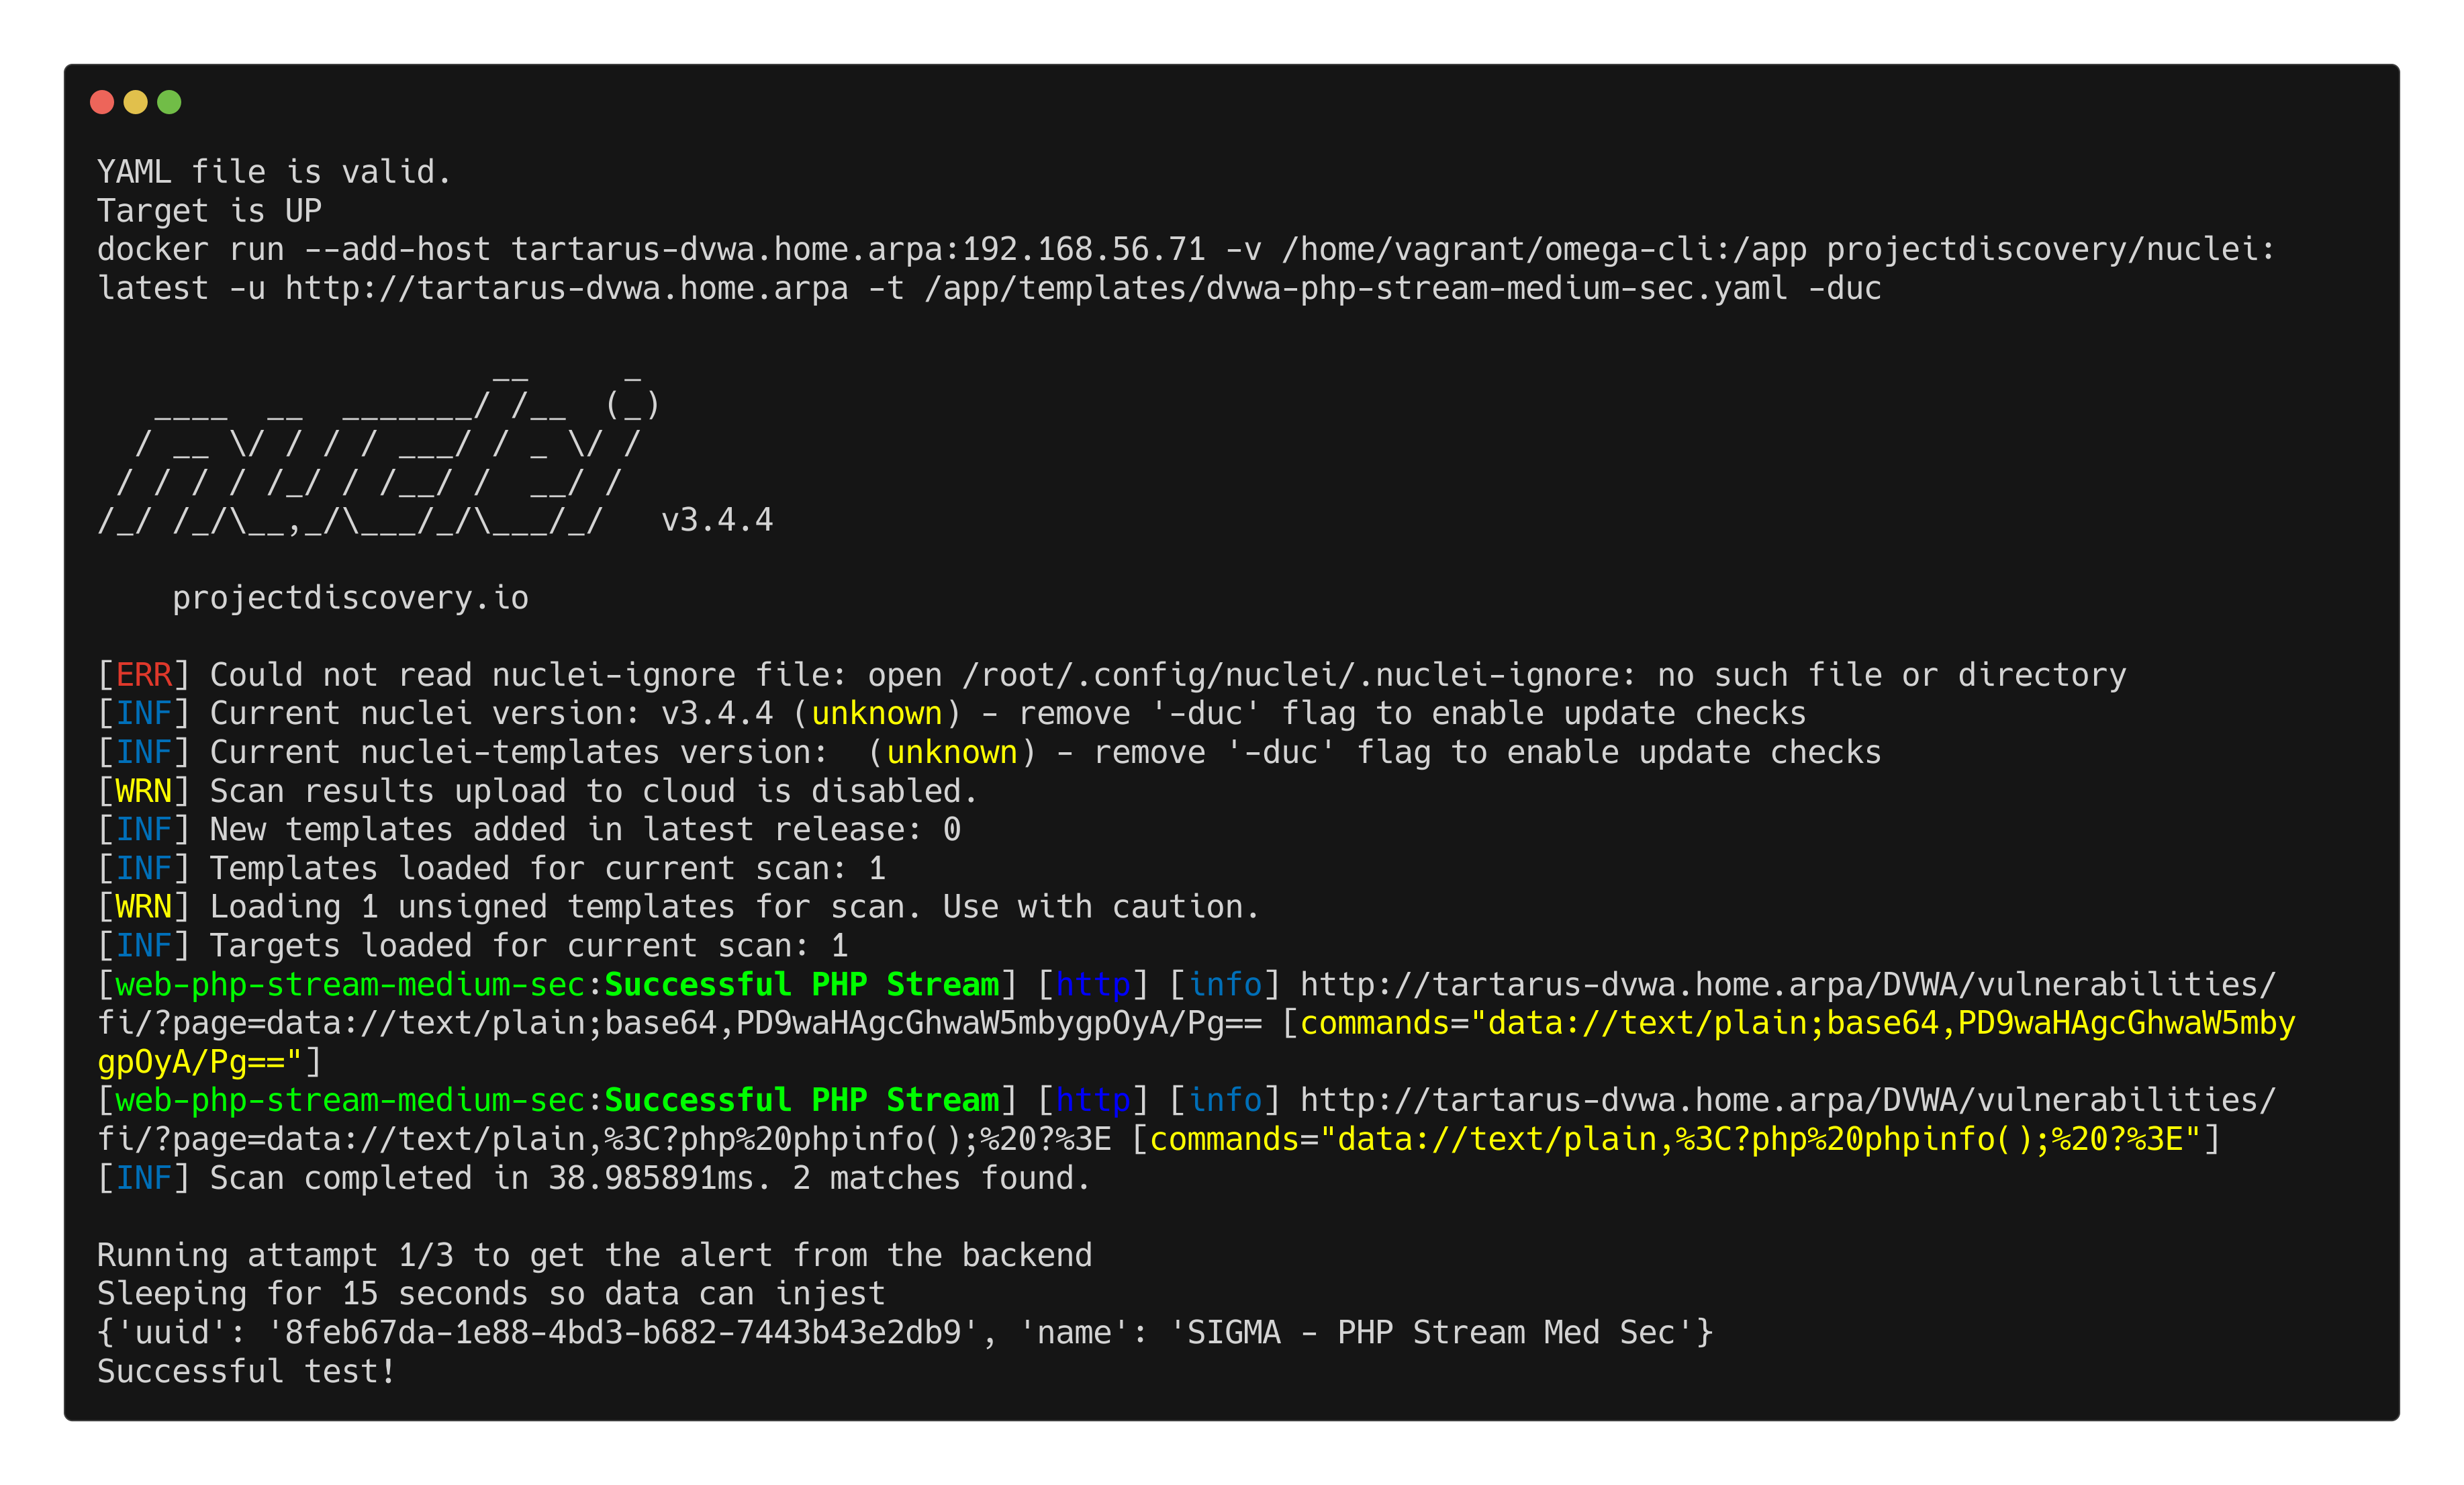Click the 'Successful test!' line
2464x1485 pixels.
246,1372
